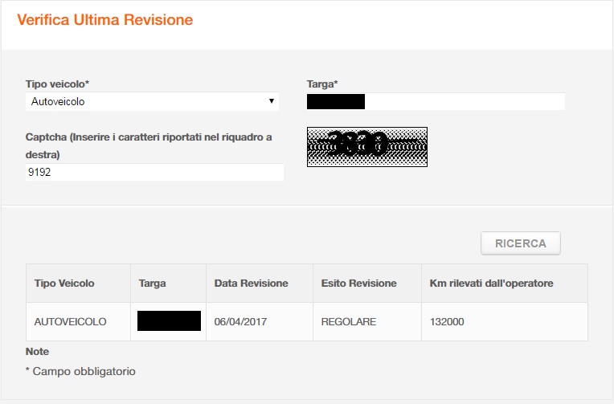Select the AUTOVEICOLO cell in results row
The height and width of the screenshot is (404, 614).
point(70,321)
